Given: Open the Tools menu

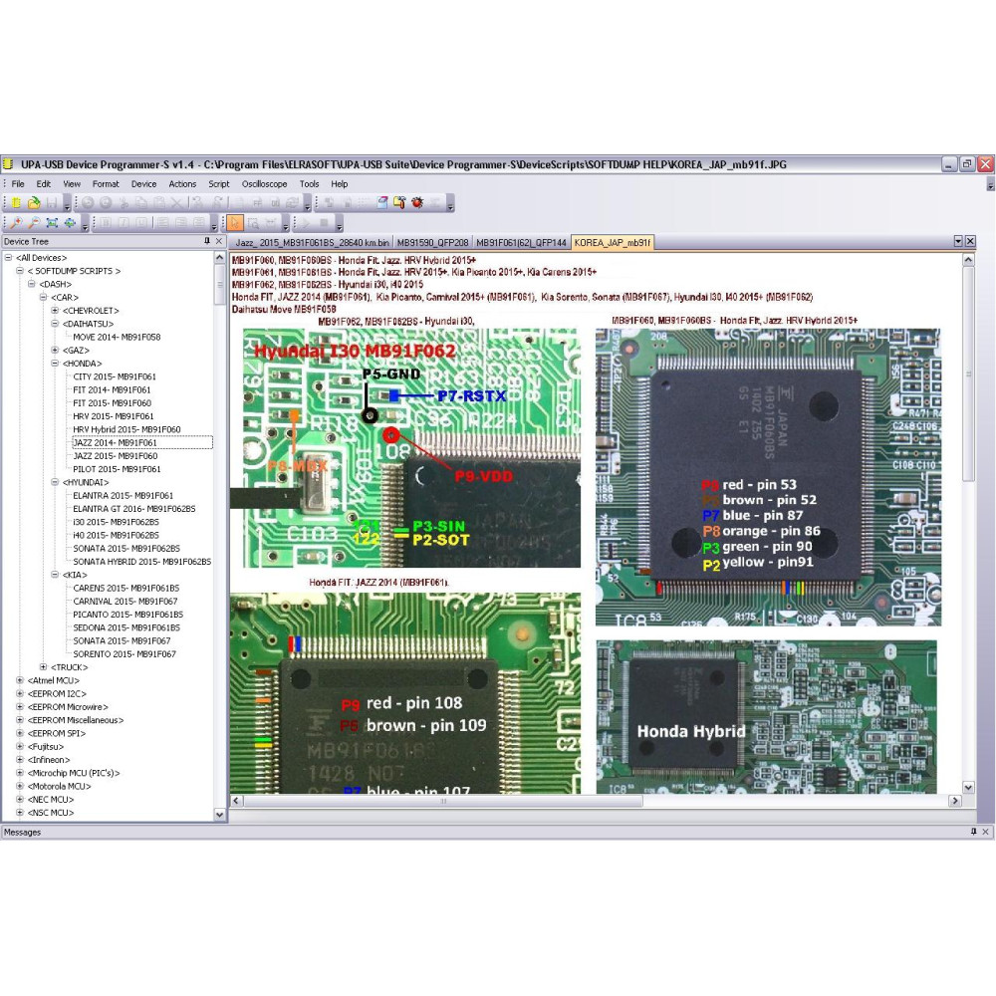Looking at the screenshot, I should [x=310, y=183].
